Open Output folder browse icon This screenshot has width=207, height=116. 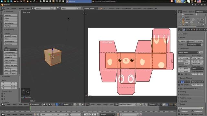pos(202,108)
